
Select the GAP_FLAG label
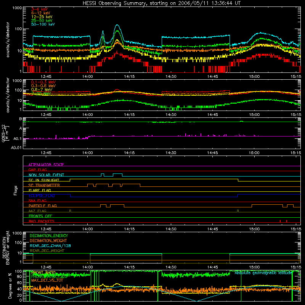click(37, 170)
